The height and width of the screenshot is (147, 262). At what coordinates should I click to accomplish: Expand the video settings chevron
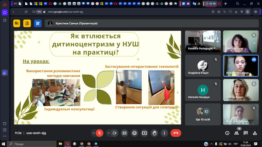[x=109, y=133]
